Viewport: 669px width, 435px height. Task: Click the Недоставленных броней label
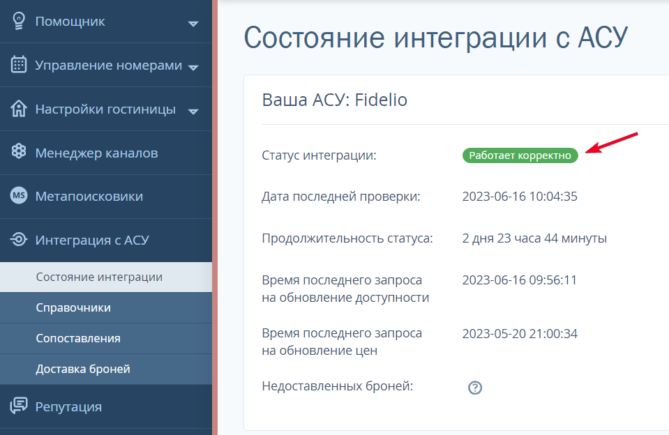point(338,386)
